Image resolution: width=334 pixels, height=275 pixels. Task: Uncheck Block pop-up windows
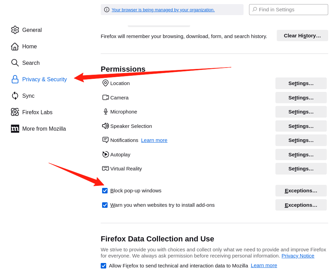(x=105, y=191)
